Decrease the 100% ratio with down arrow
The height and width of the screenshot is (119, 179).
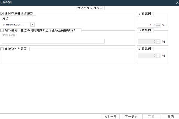click(x=158, y=26)
